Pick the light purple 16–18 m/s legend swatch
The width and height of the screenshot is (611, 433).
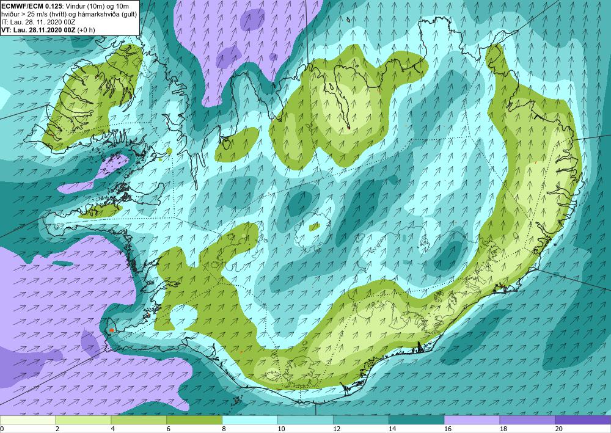click(472, 420)
